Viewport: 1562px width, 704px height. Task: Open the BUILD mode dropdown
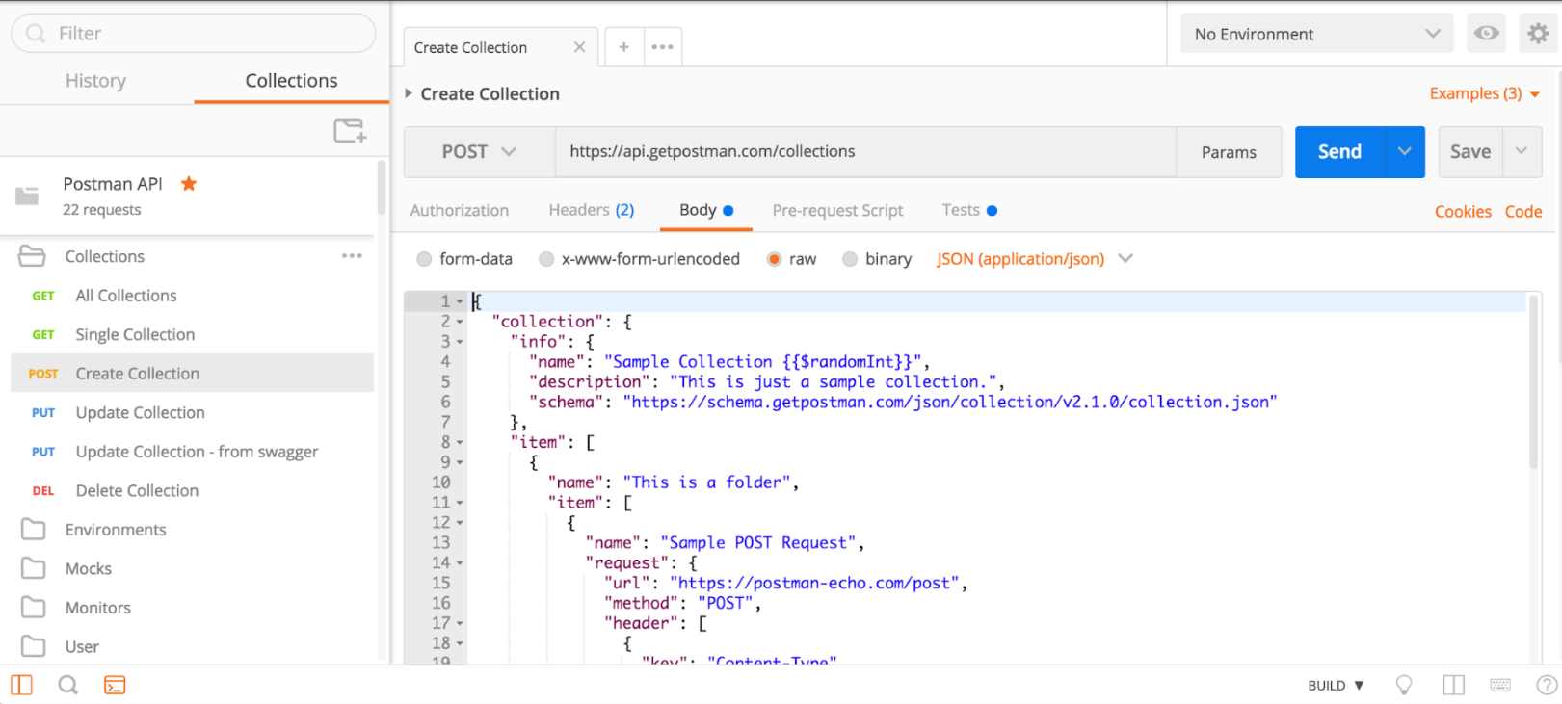pos(1336,685)
